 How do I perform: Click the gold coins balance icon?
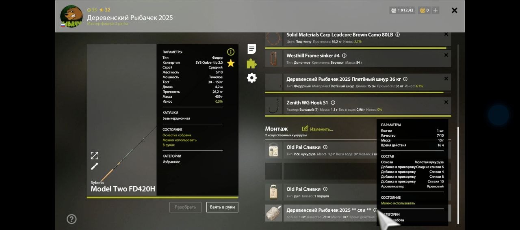coord(422,10)
